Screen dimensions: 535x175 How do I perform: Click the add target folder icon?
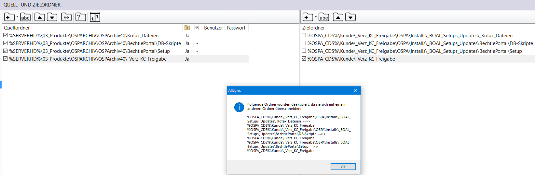pyautogui.click(x=308, y=17)
